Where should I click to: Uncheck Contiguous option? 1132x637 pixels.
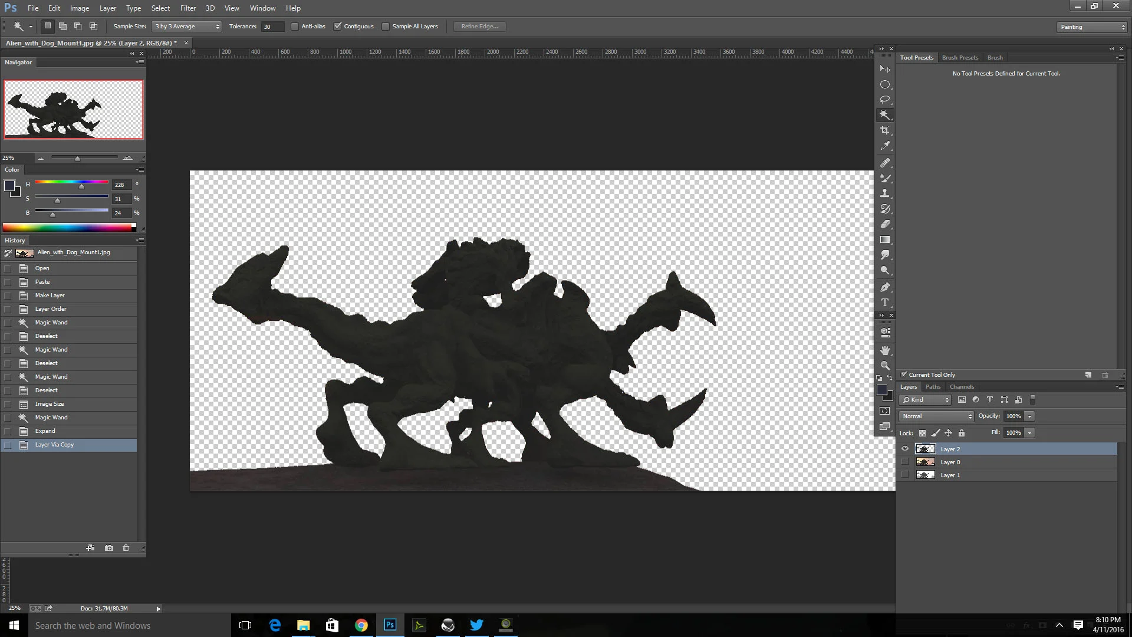[338, 27]
